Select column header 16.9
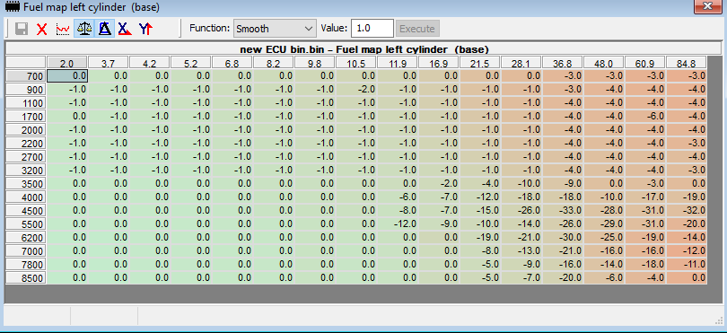727x333 pixels. tap(439, 63)
